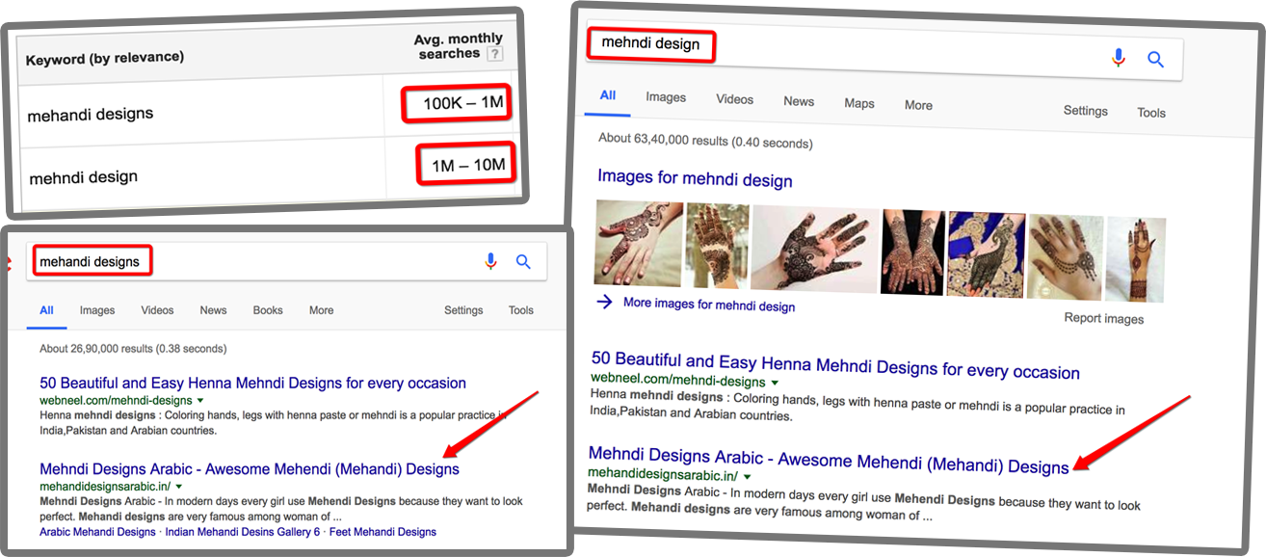This screenshot has height=557, width=1266.
Task: Switch to the Maps tab
Action: coord(859,103)
